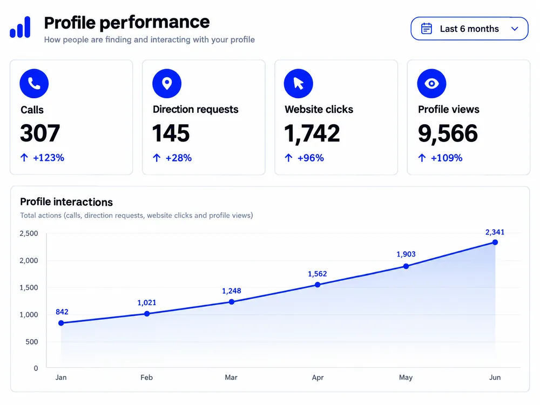This screenshot has width=540, height=405.
Task: Click the profile performance subtitle text
Action: pyautogui.click(x=150, y=39)
